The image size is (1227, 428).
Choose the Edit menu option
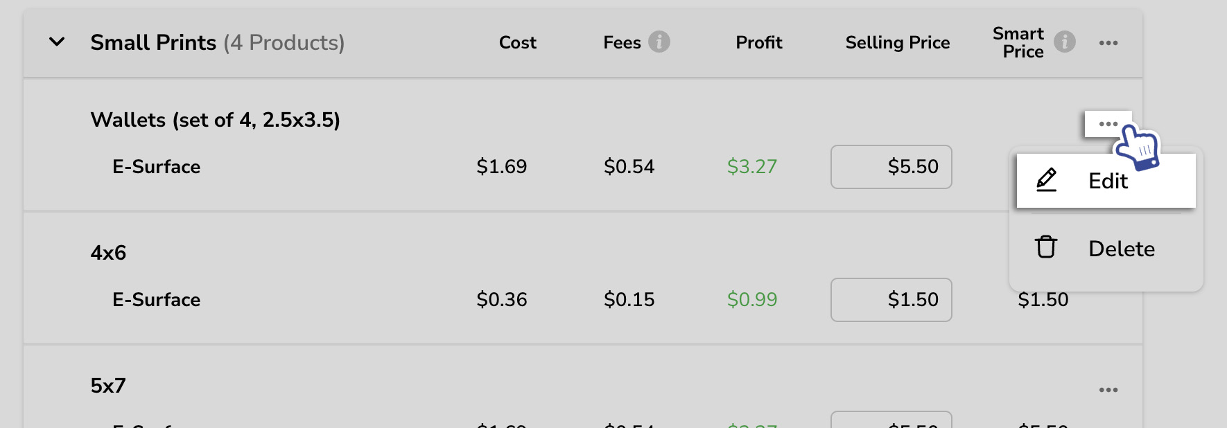coord(1107,181)
